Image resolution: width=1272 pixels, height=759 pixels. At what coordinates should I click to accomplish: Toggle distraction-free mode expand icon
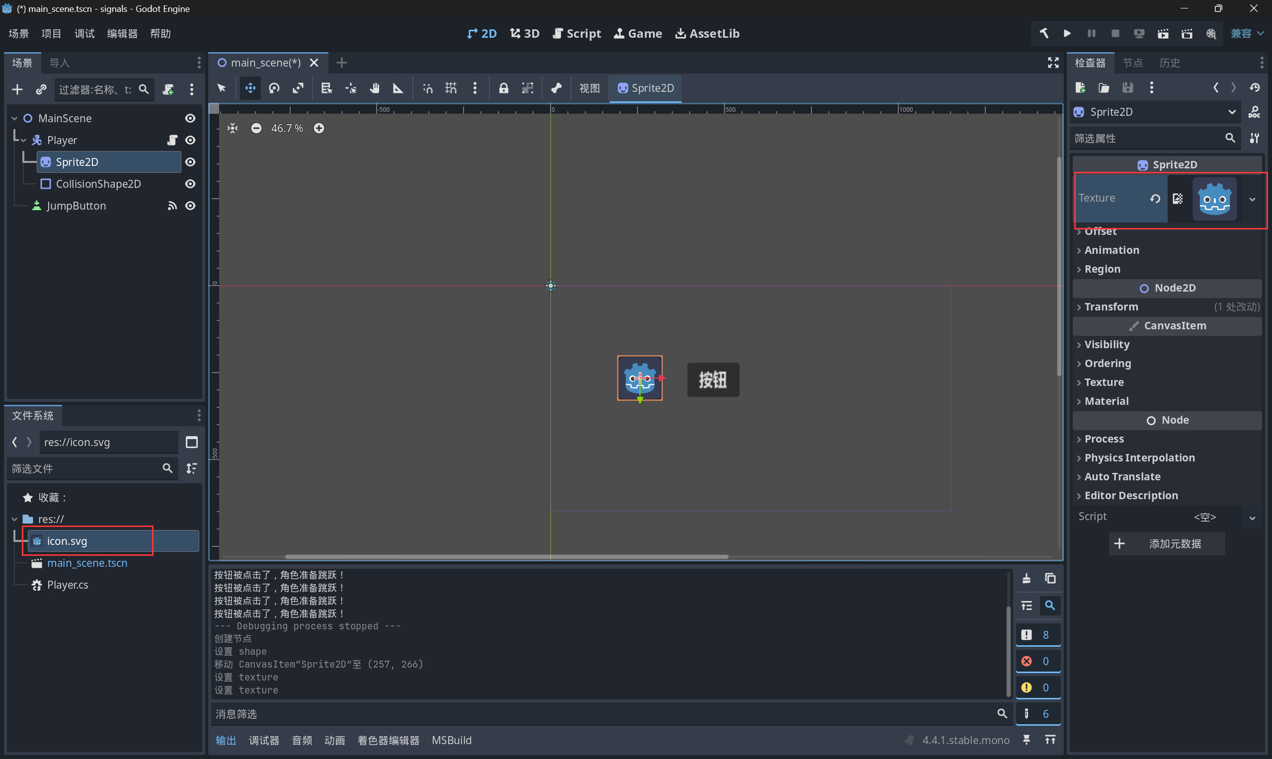tap(1053, 63)
